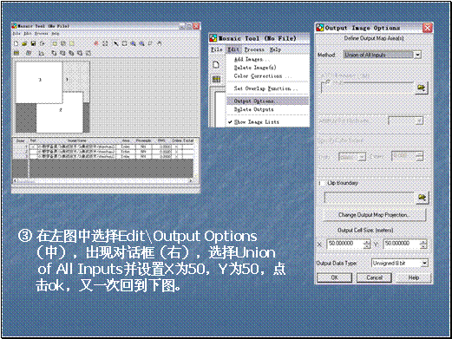Click the red icon in the top toolbar
Screen dimensions: 452x339
(96, 43)
